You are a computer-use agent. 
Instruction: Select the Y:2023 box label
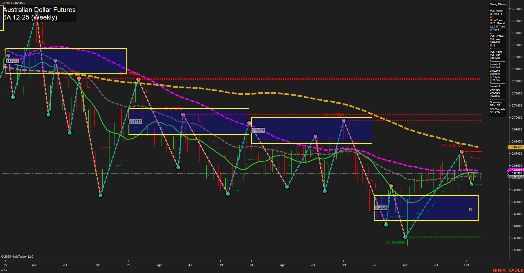pyautogui.click(x=135, y=121)
